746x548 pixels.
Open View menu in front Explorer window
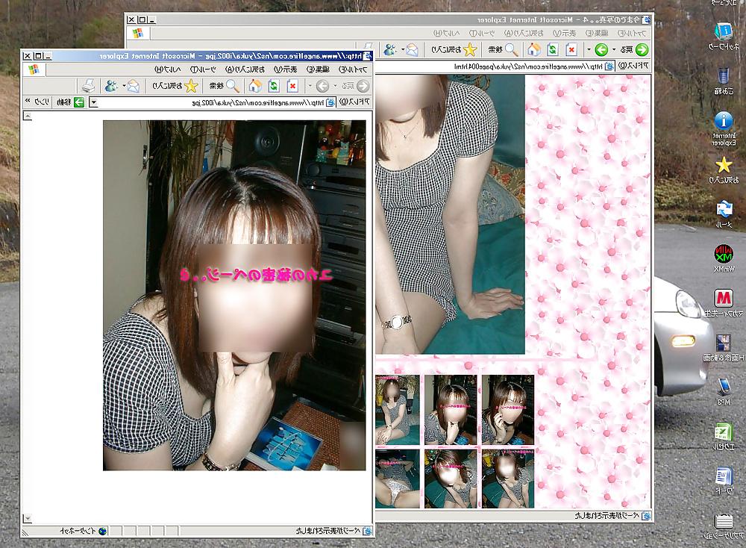tap(285, 69)
